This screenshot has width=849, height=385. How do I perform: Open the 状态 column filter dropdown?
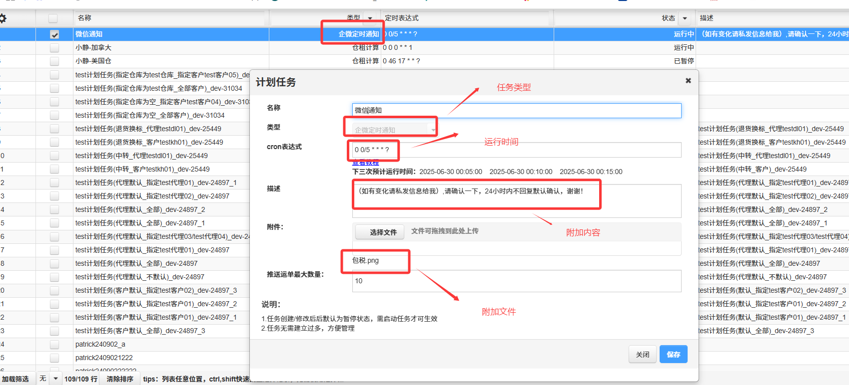(x=685, y=18)
